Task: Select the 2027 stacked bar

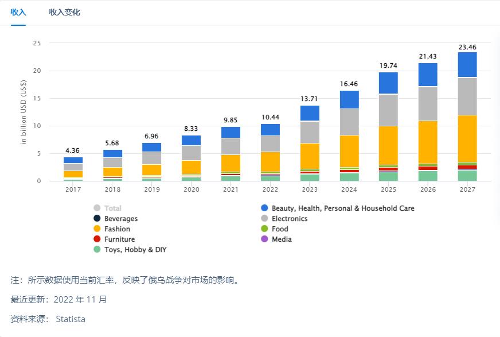Action: pyautogui.click(x=468, y=115)
